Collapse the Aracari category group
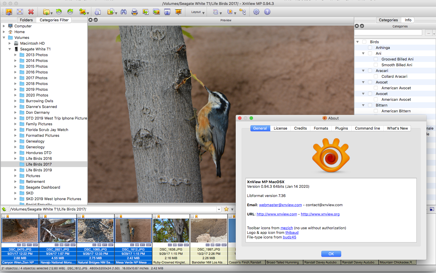 [x=363, y=71]
